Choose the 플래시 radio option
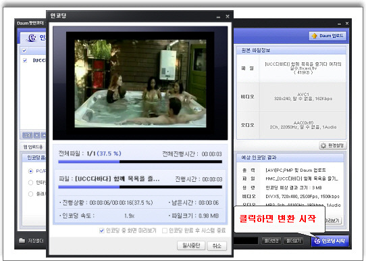The height and width of the screenshot is (261, 366). [30, 193]
